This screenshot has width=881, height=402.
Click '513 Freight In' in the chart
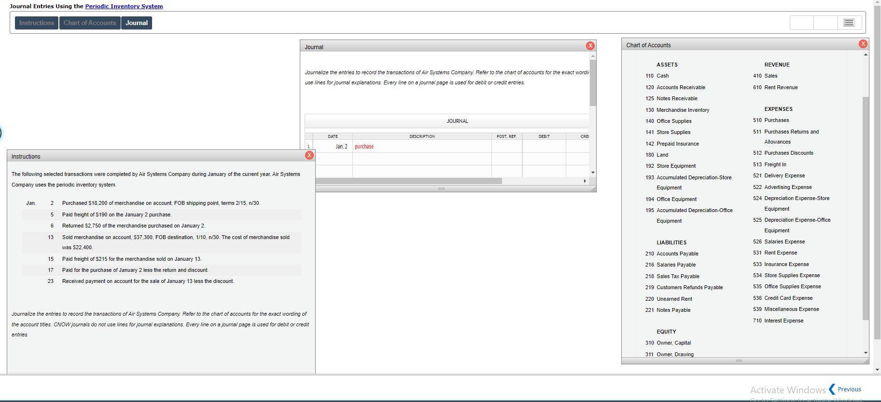pyautogui.click(x=769, y=164)
